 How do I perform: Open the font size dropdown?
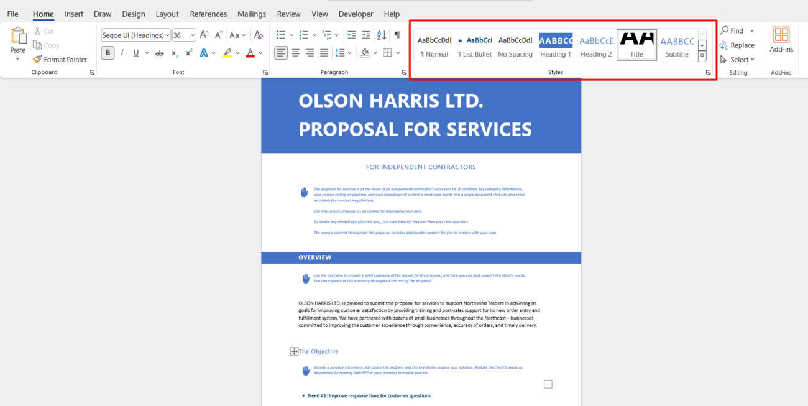click(x=193, y=35)
